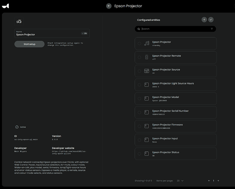Open the EN language selector in Name field

85,33
